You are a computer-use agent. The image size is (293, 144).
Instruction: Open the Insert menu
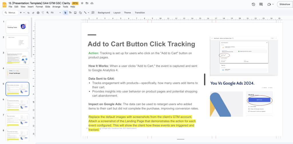tap(30, 7)
